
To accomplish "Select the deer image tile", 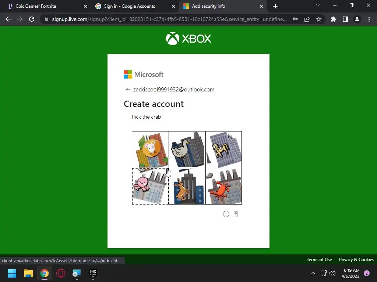I will 187,186.
